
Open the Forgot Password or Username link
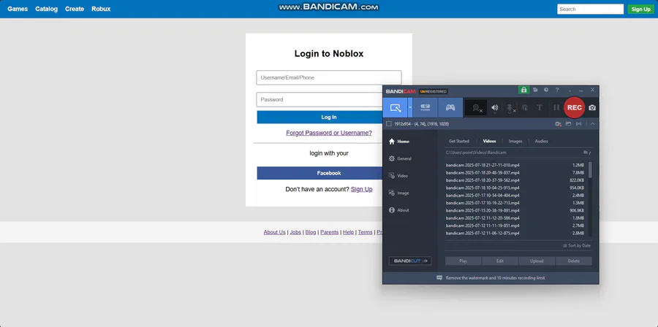point(328,133)
